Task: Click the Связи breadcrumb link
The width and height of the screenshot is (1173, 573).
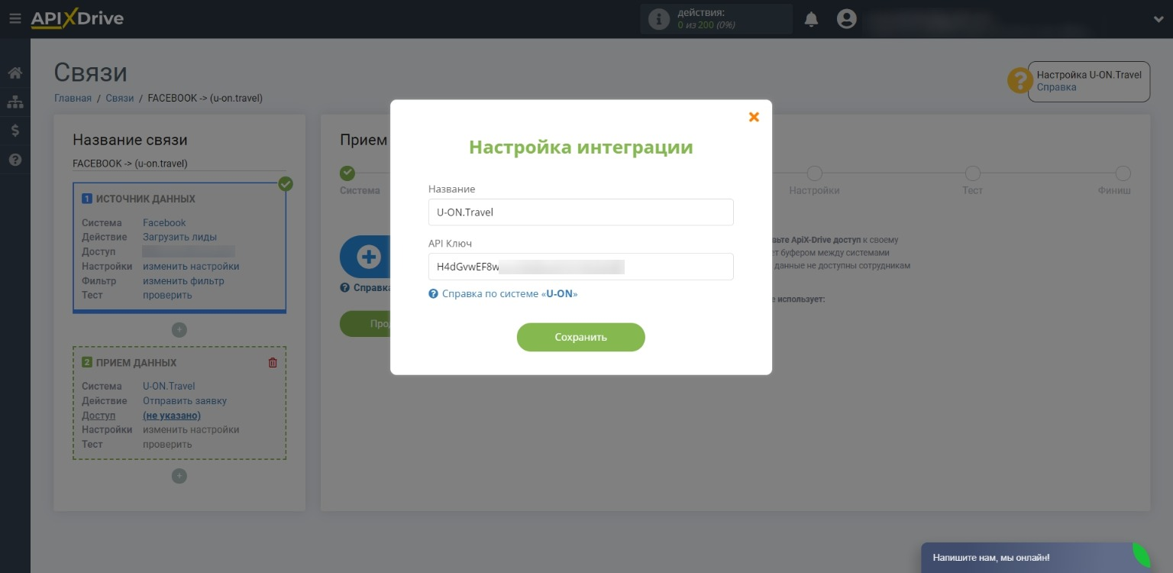Action: point(119,99)
